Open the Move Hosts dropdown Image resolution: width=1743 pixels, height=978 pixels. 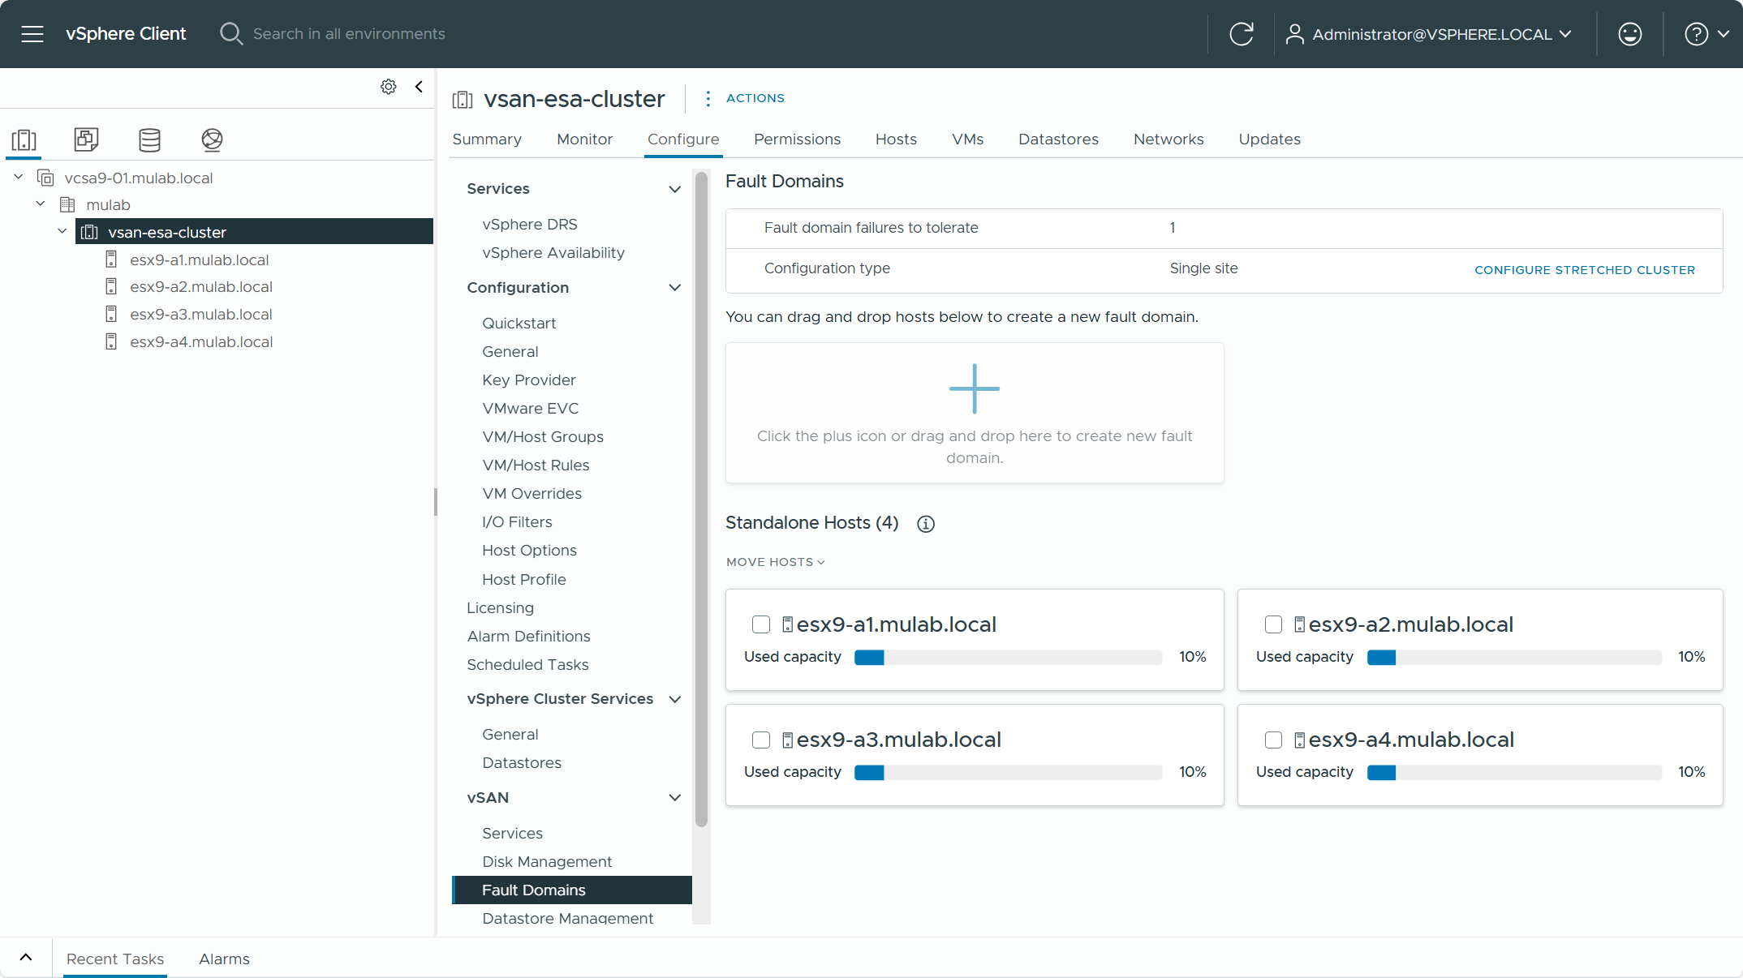(775, 562)
